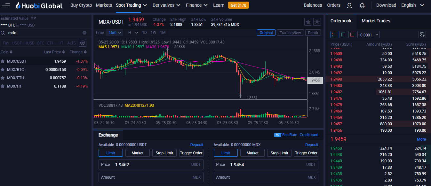Filter coin list by ALTS tab

pyautogui.click(x=72, y=43)
